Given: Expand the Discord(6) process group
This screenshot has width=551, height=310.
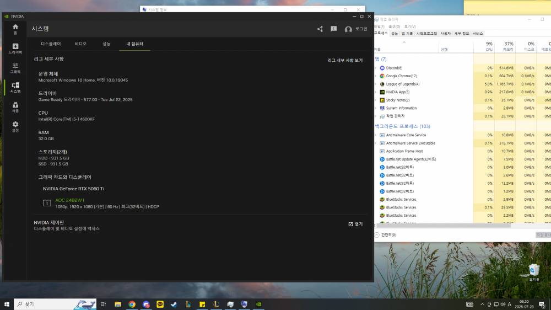Looking at the screenshot, I should pos(376,68).
